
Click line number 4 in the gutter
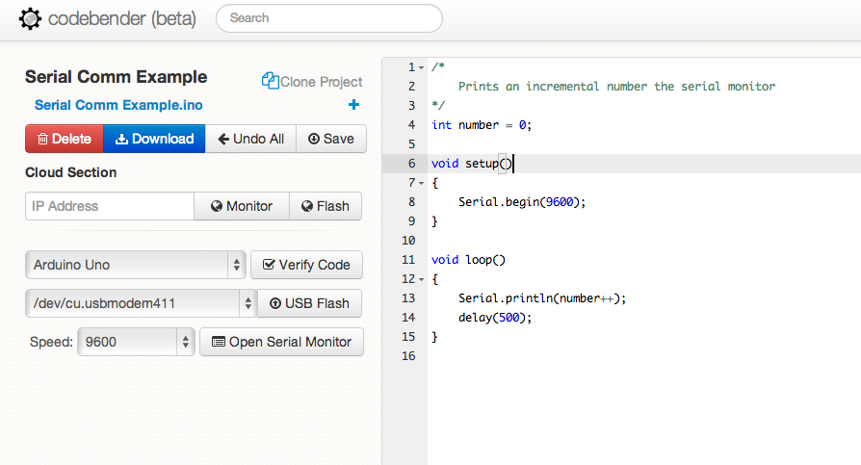[x=411, y=124]
